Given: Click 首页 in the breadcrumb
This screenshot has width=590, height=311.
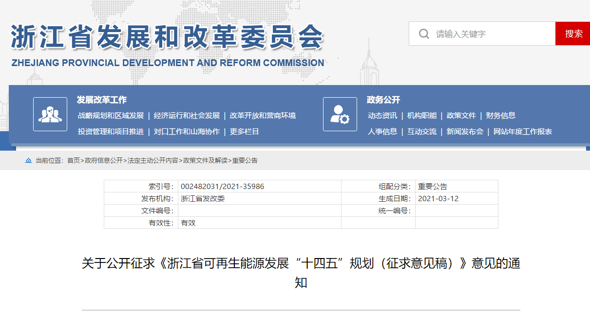Looking at the screenshot, I should click(73, 160).
